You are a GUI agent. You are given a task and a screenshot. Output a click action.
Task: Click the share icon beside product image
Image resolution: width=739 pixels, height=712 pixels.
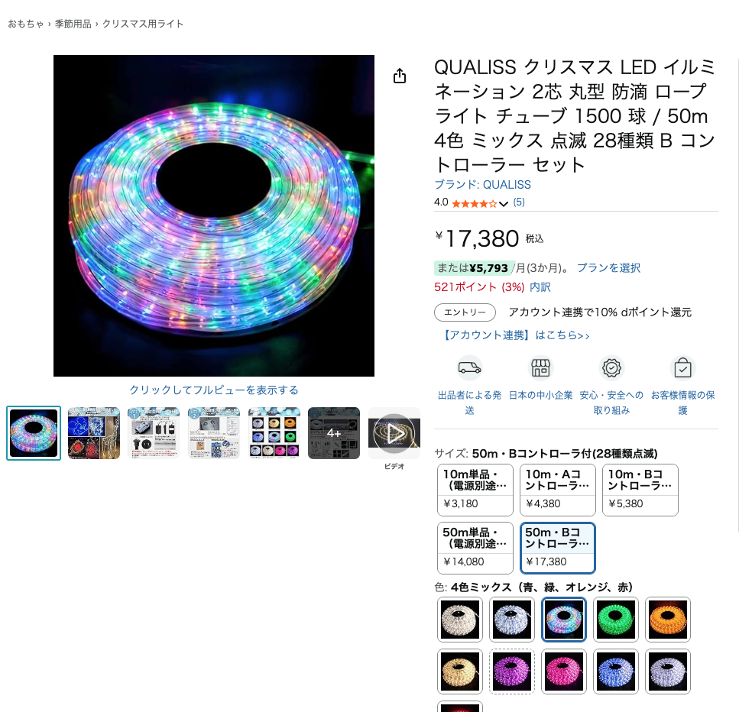click(x=399, y=76)
